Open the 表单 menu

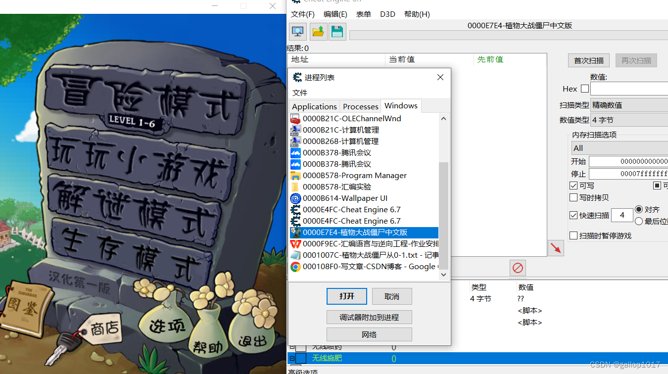click(364, 14)
